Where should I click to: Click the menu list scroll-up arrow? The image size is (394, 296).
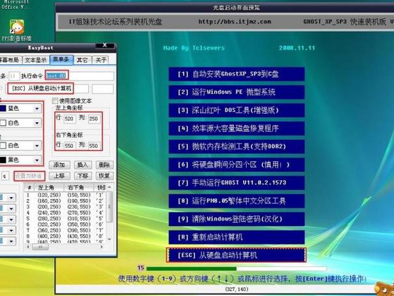click(x=109, y=187)
